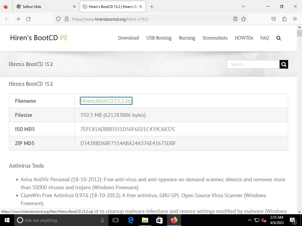Bookmark this page with the star icon

click(244, 19)
